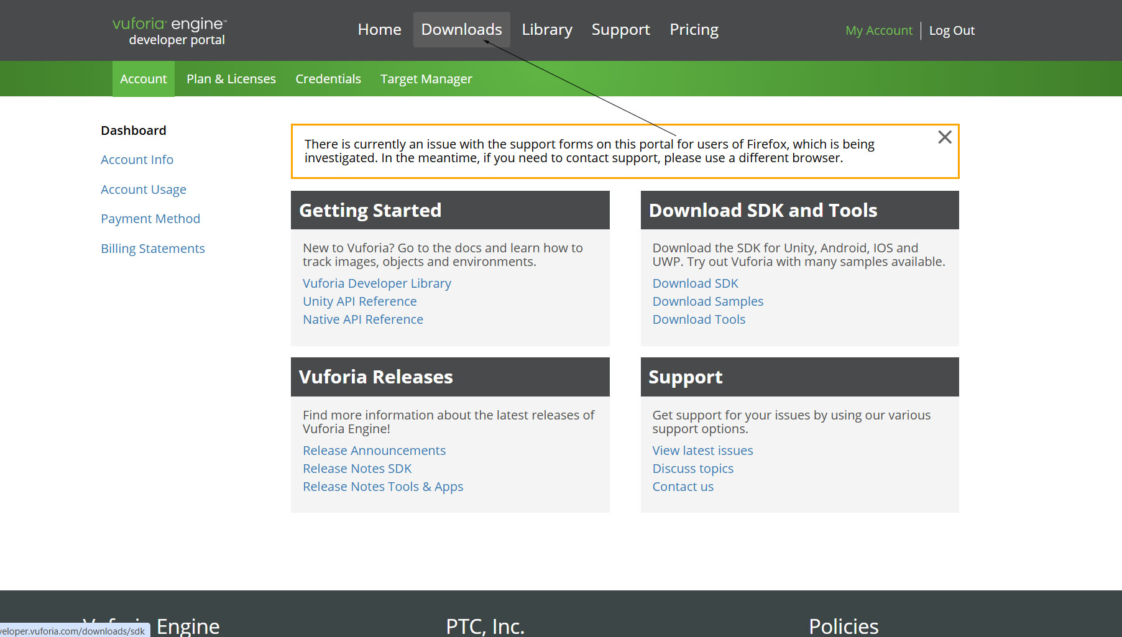
Task: Switch to the Plan & Licenses tab
Action: click(231, 79)
